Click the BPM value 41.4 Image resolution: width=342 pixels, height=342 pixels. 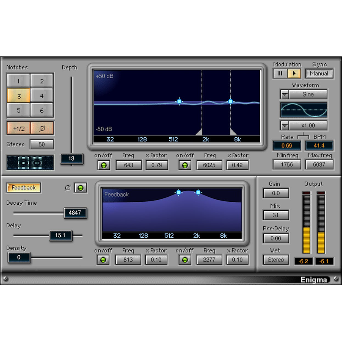point(319,145)
